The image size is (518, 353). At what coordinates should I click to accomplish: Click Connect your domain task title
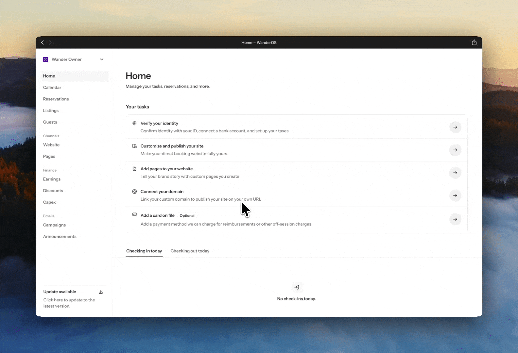(x=162, y=192)
